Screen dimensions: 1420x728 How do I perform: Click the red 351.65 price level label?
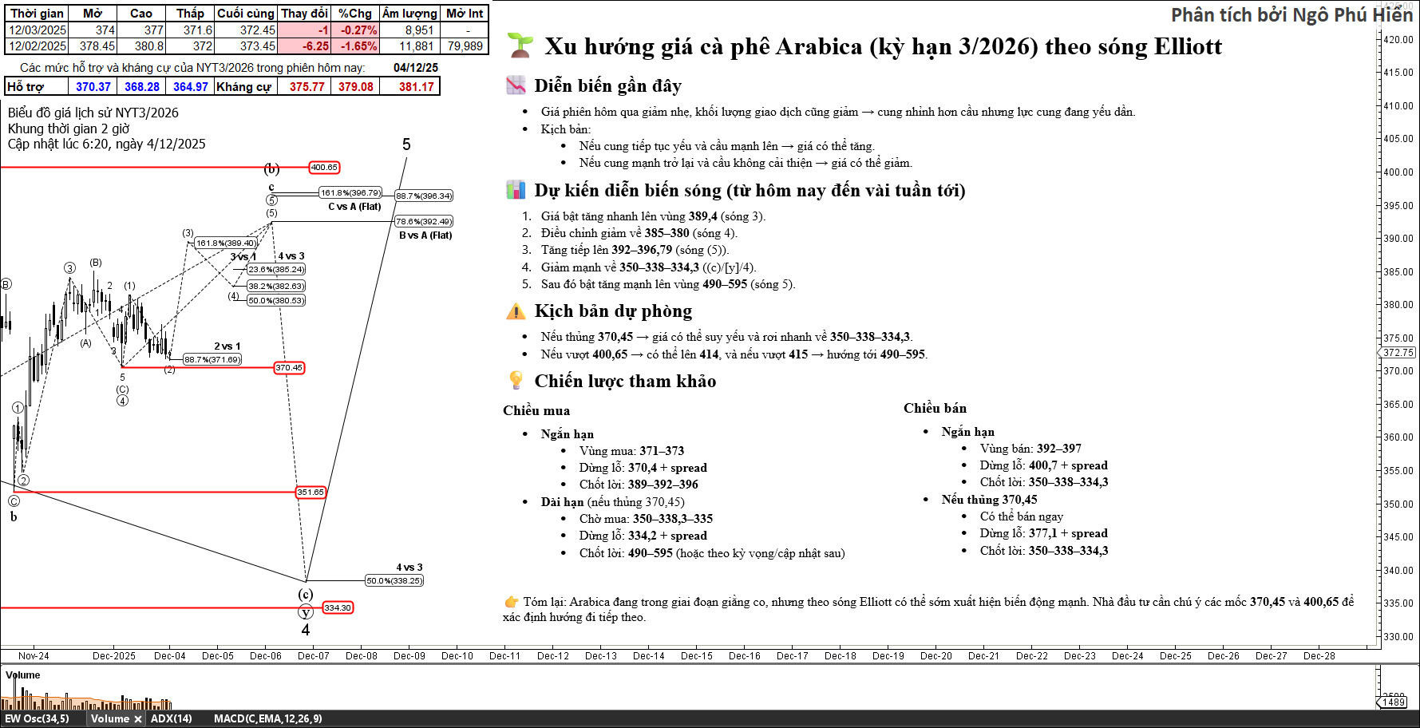pyautogui.click(x=311, y=493)
